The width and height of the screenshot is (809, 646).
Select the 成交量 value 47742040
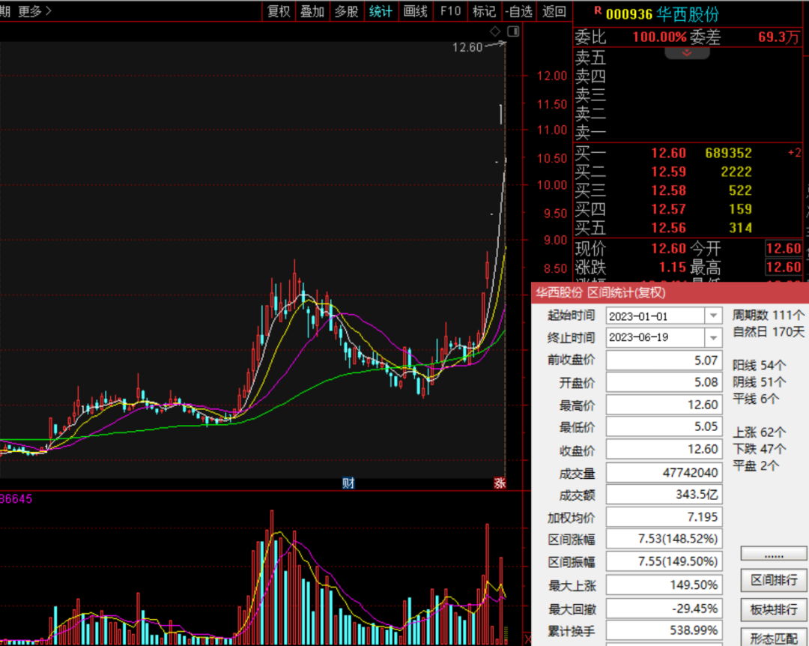click(x=664, y=472)
